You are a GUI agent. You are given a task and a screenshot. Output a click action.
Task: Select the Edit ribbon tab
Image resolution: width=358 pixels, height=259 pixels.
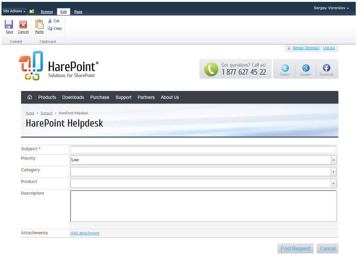point(63,12)
